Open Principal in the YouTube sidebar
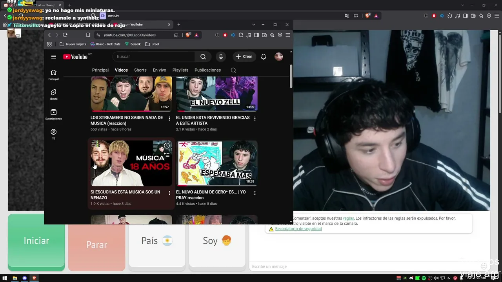Screen dimensions: 502x282 (53, 75)
